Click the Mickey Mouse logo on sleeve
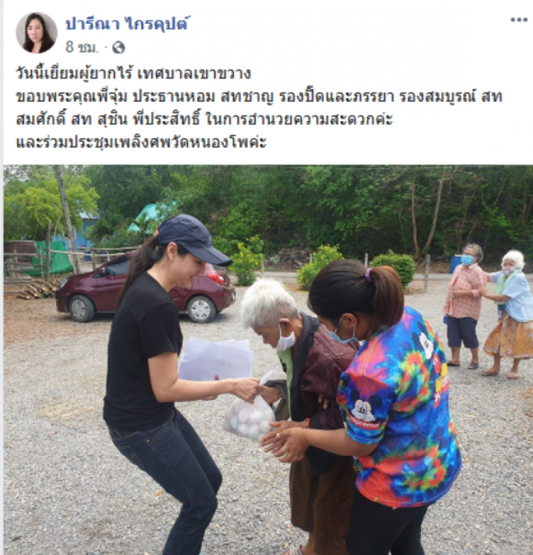Screen dimensions: 533x555 pos(364,412)
